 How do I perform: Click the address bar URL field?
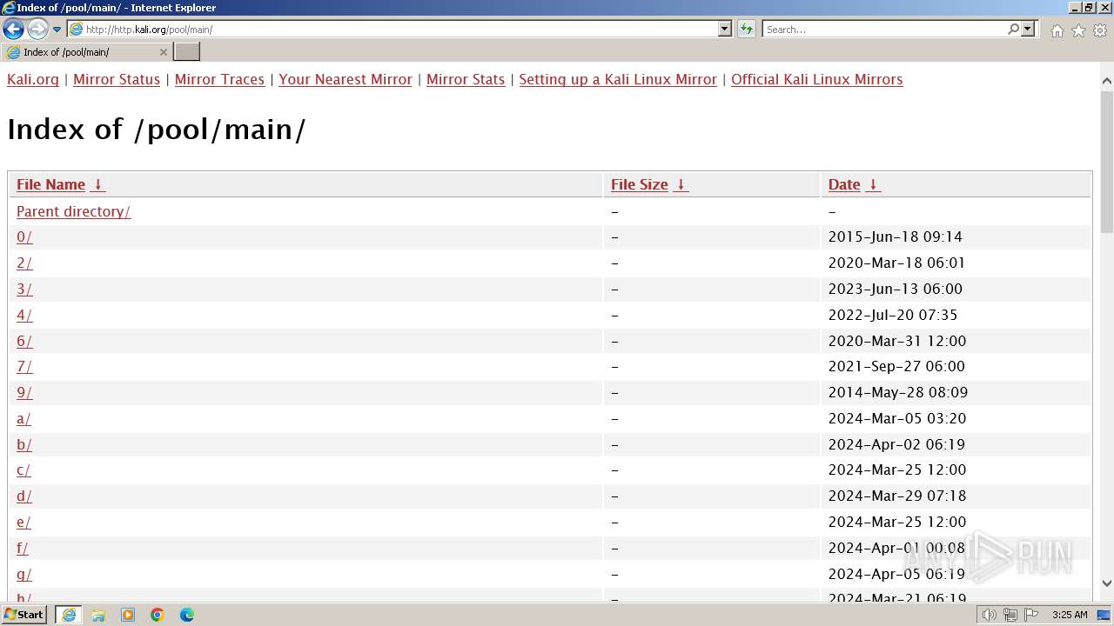[393, 30]
